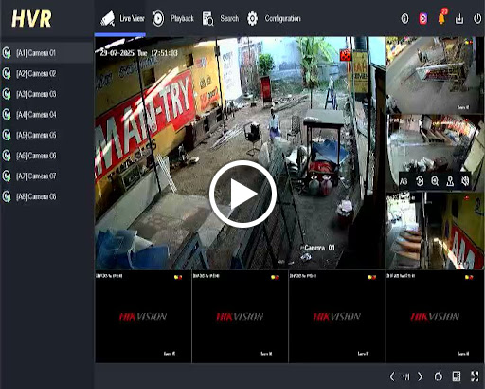Click the power/logout icon
Viewport: 485px width, 389px height.
click(477, 19)
